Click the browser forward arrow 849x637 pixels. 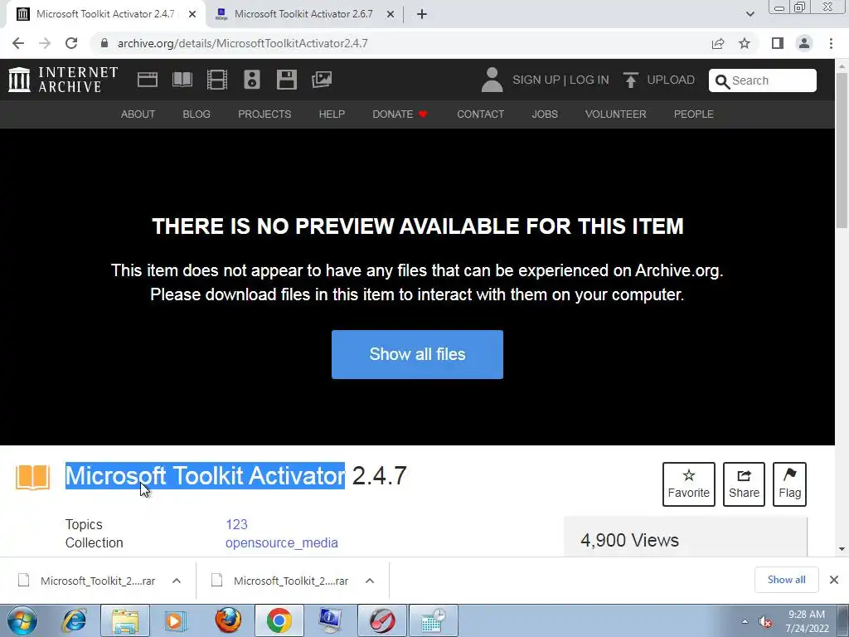tap(45, 43)
